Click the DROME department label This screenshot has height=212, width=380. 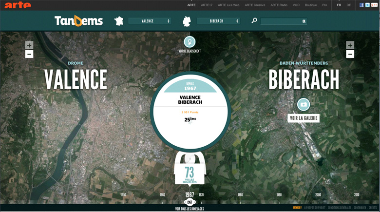click(x=76, y=63)
